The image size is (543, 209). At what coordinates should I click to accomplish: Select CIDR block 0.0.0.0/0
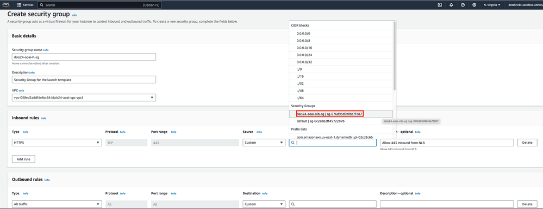pyautogui.click(x=341, y=34)
